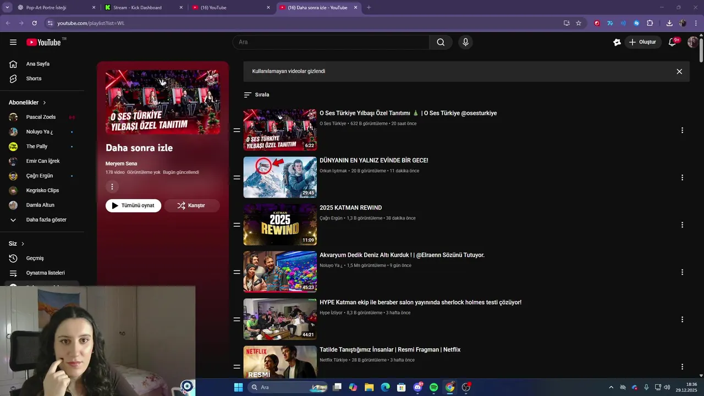Expand the Abonelikler section
This screenshot has height=396, width=704.
(x=28, y=102)
